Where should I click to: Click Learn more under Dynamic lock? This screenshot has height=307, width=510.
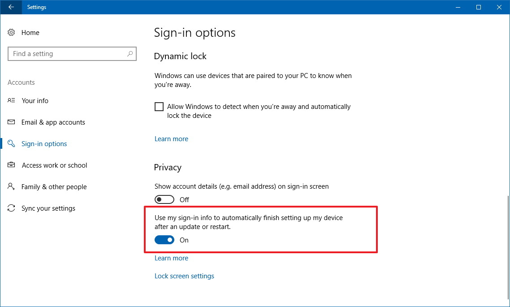(171, 138)
